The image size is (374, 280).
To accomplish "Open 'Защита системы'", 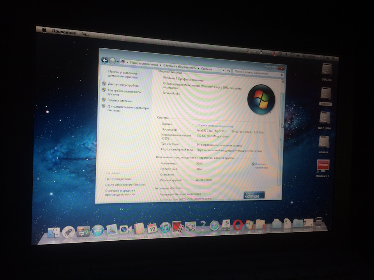I will tap(120, 101).
